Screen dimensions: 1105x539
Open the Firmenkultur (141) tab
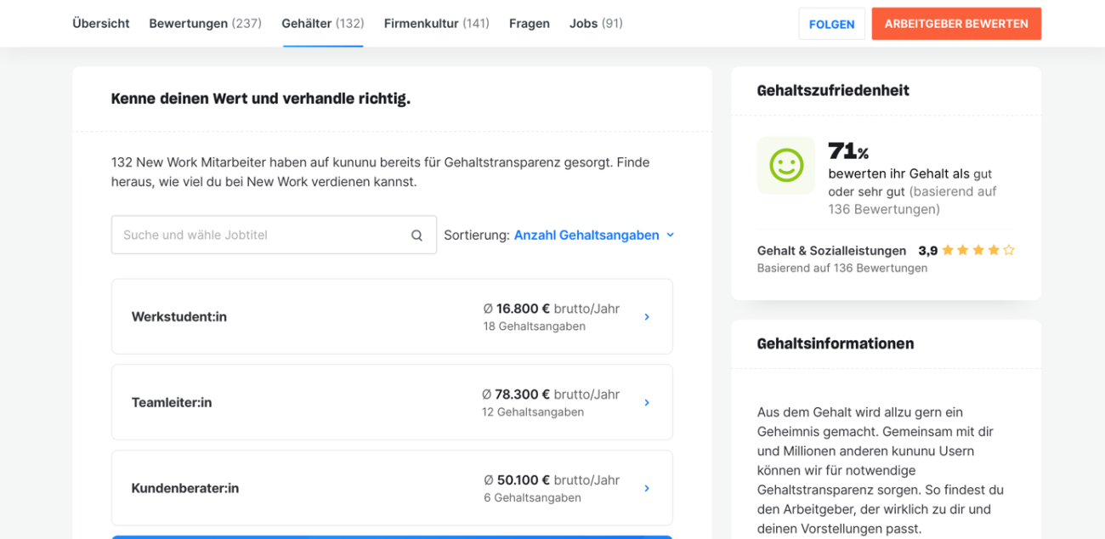tap(437, 24)
